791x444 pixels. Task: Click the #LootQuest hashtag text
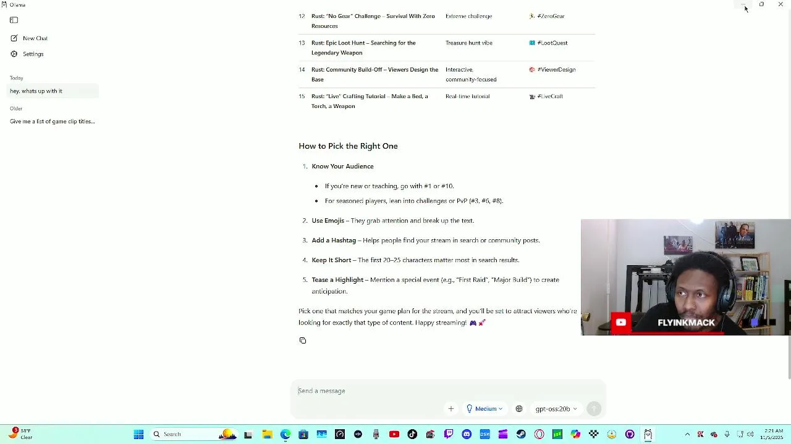(552, 43)
